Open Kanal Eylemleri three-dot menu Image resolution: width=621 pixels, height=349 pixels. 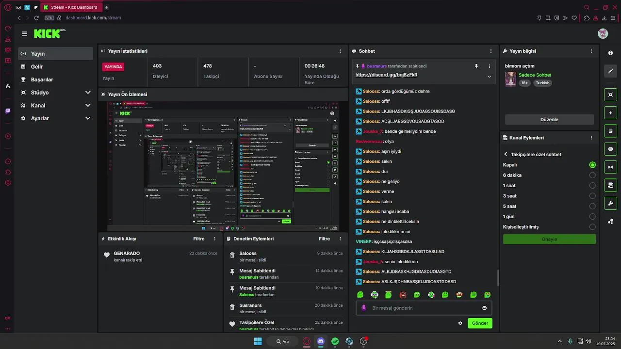(x=591, y=138)
